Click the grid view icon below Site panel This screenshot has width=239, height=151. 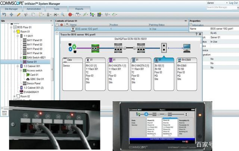click(x=4, y=113)
